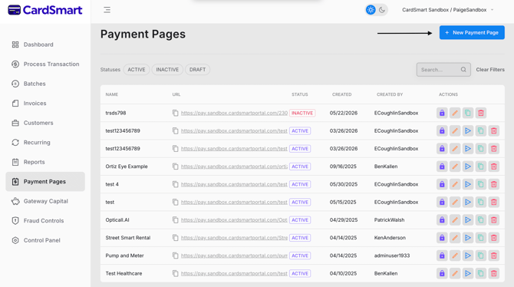Open Recurring in sidebar
Viewport: 514px width, 287px height.
click(45, 143)
